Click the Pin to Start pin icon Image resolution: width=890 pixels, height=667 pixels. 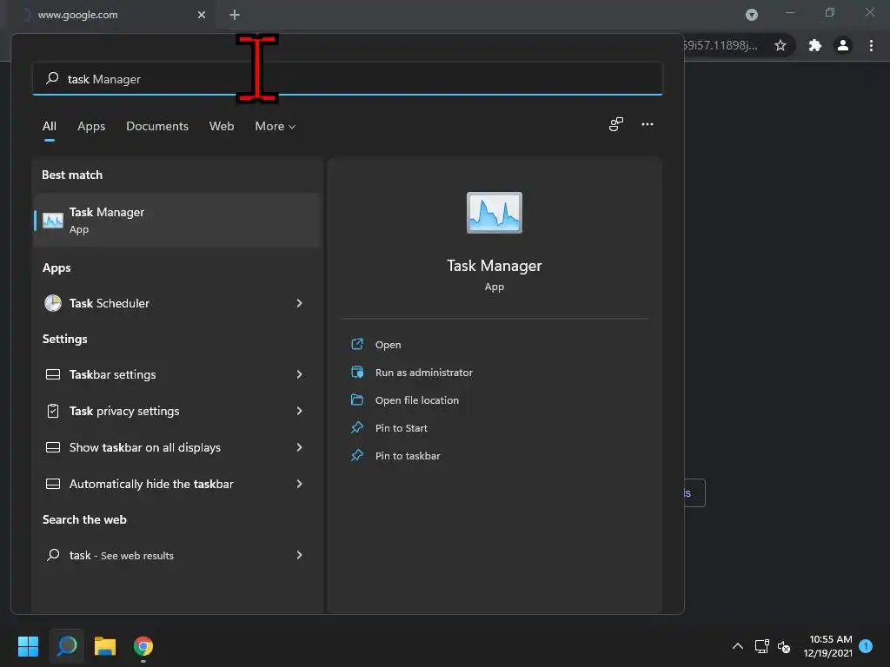[x=357, y=427]
